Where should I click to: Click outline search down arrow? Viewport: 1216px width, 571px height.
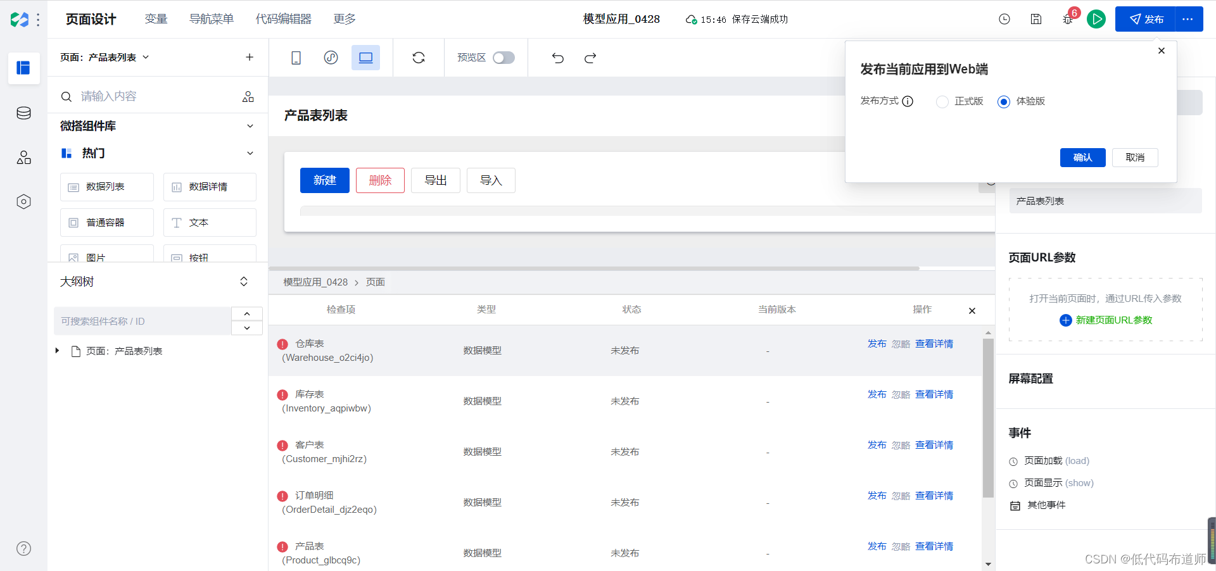click(247, 328)
